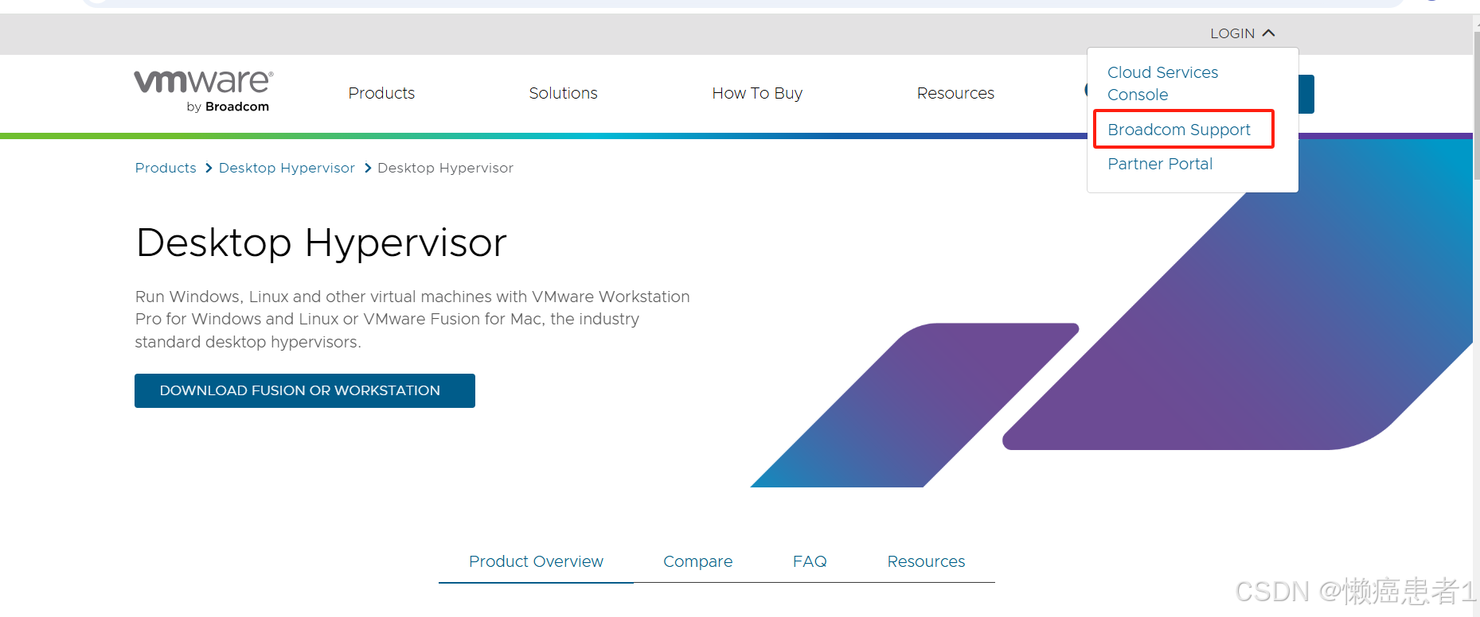Select Cloud Services Console login option

click(1162, 83)
